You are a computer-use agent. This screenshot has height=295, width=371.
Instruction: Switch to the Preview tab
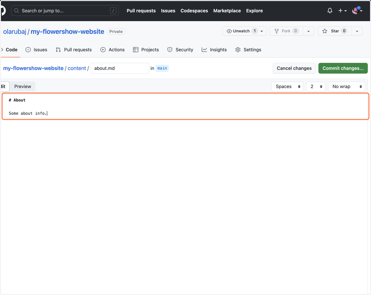(x=23, y=86)
